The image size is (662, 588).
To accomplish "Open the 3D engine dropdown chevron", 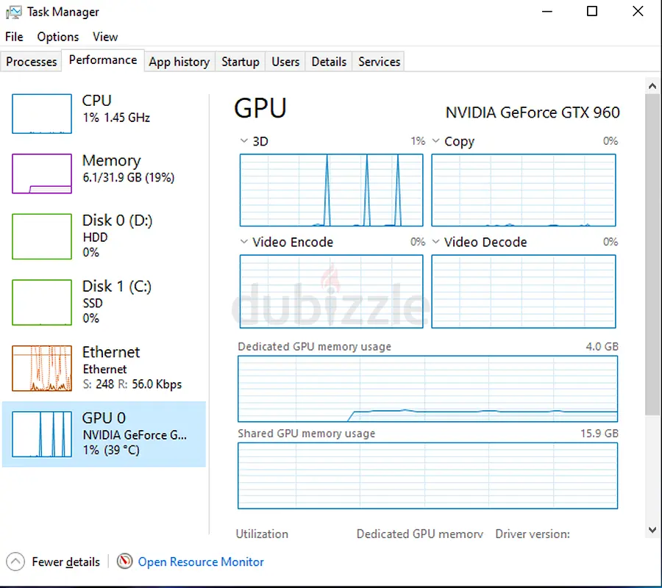I will [243, 140].
